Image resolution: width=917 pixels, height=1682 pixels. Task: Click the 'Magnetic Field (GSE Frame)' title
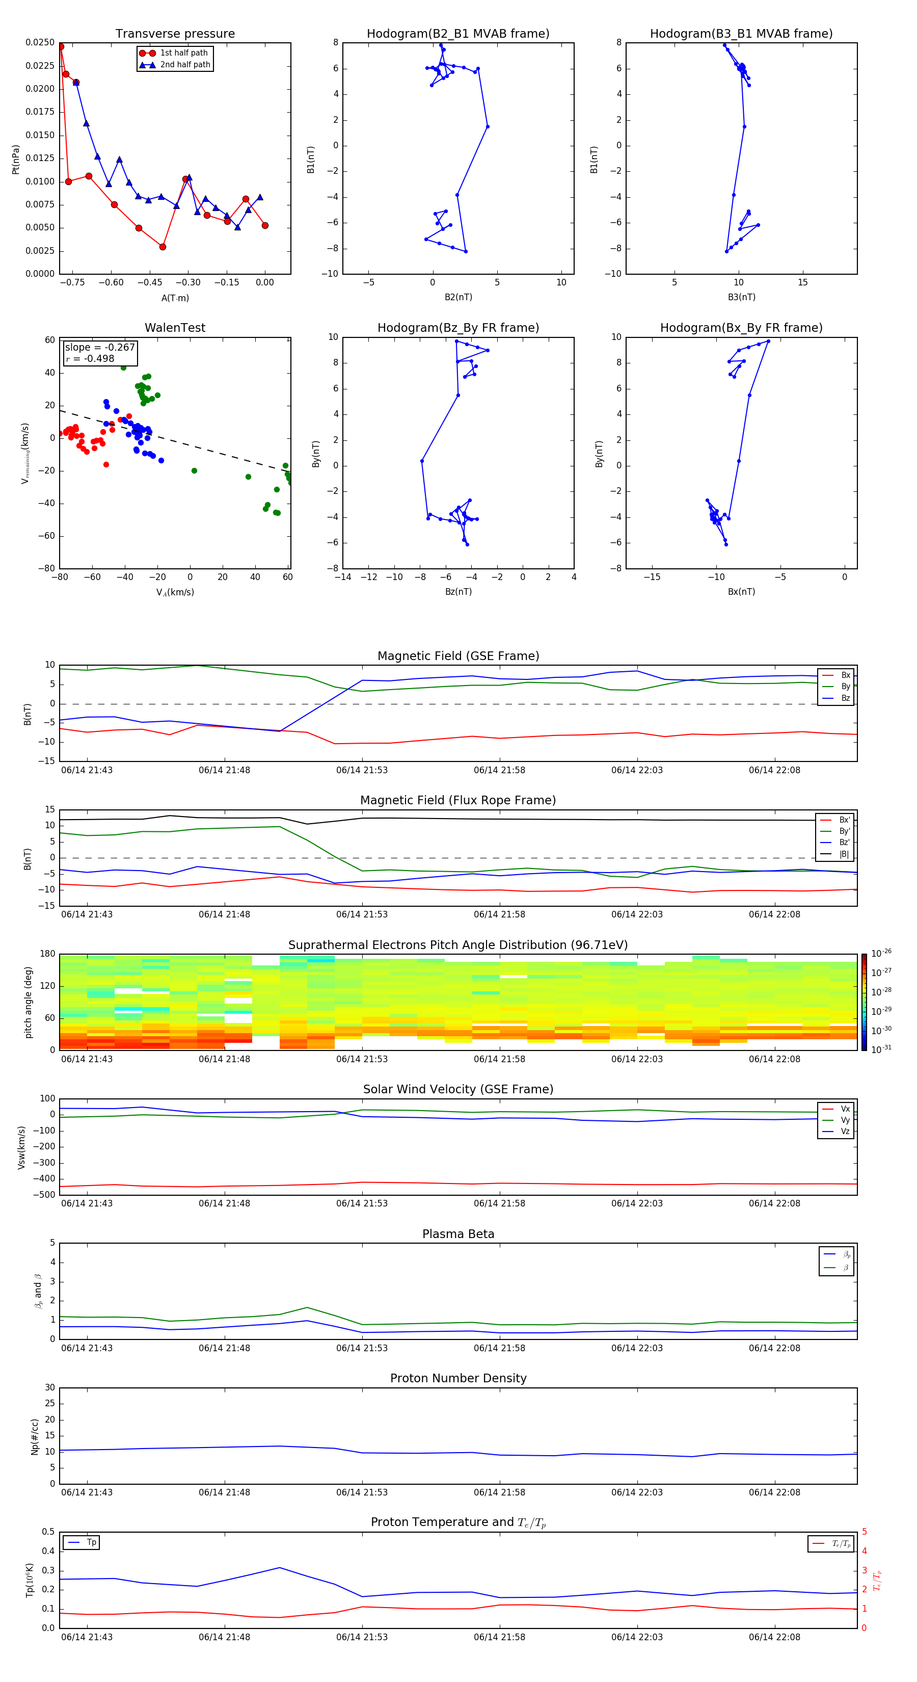(458, 656)
